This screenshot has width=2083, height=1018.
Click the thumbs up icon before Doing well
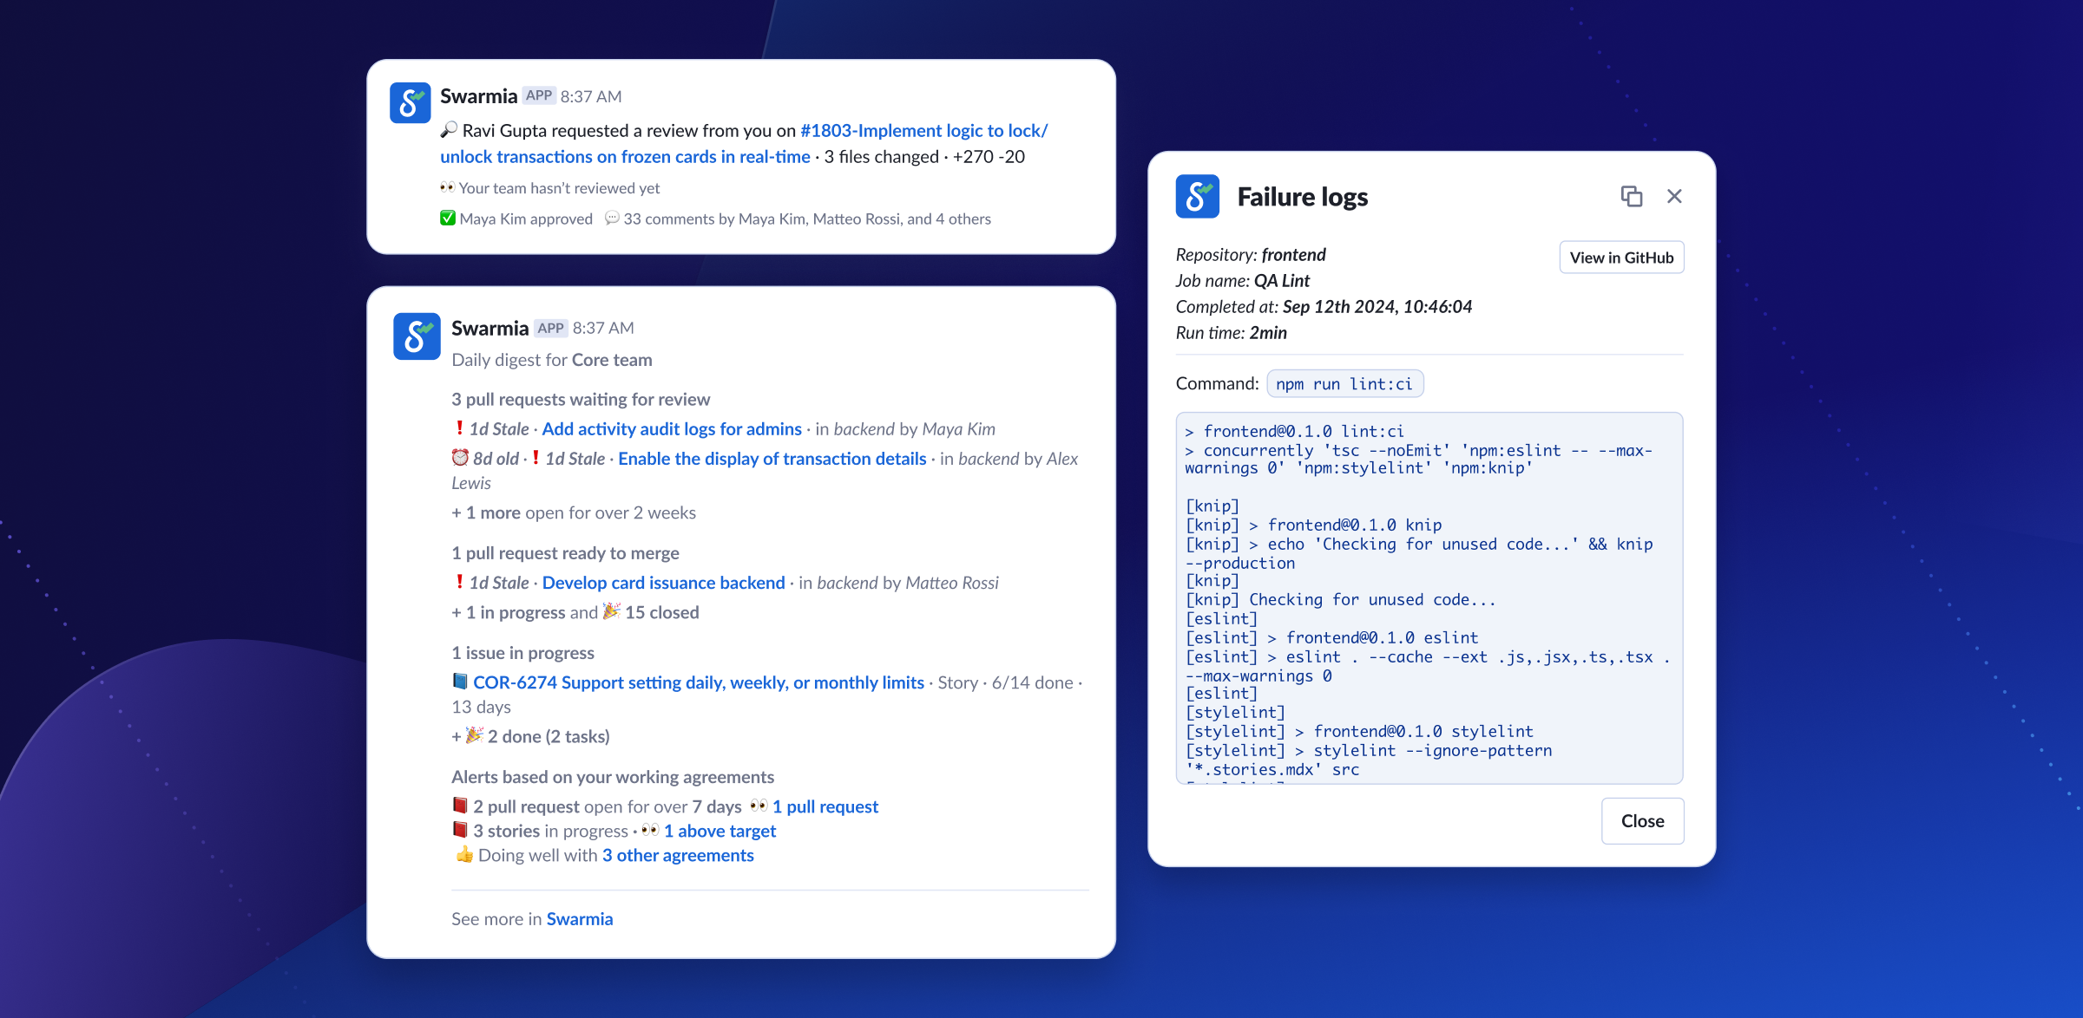[x=464, y=855]
